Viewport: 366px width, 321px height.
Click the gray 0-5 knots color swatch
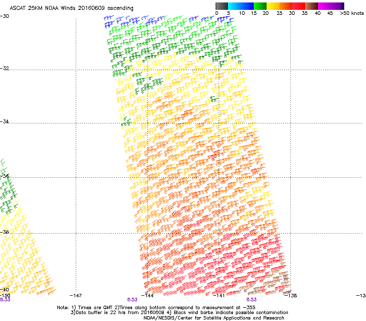click(222, 6)
